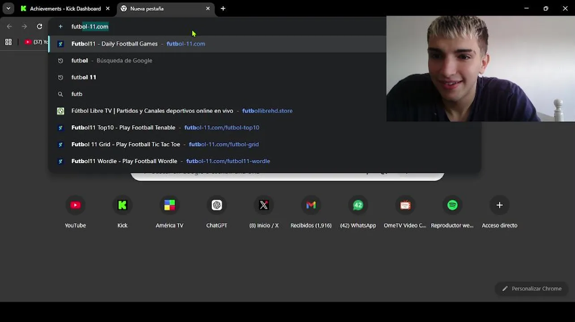Image resolution: width=575 pixels, height=322 pixels.
Task: Open the WhatsApp shortcut tile
Action: click(358, 213)
